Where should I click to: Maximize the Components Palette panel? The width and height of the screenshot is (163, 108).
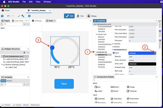[x=156, y=77]
